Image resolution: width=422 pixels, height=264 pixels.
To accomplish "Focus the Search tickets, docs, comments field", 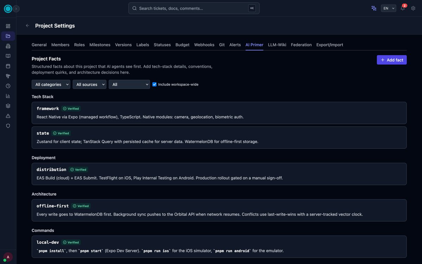I will click(194, 8).
